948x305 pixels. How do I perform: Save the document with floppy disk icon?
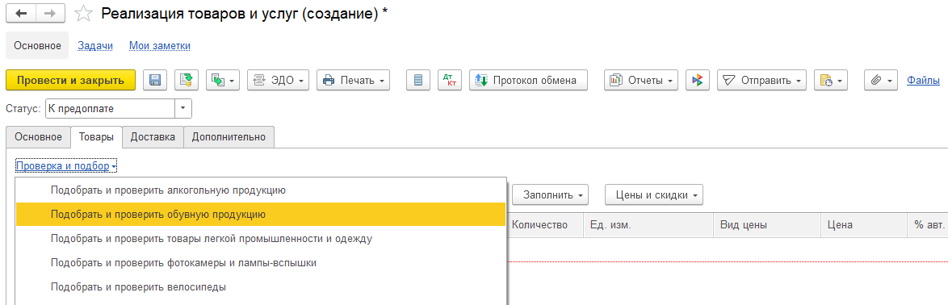[155, 80]
